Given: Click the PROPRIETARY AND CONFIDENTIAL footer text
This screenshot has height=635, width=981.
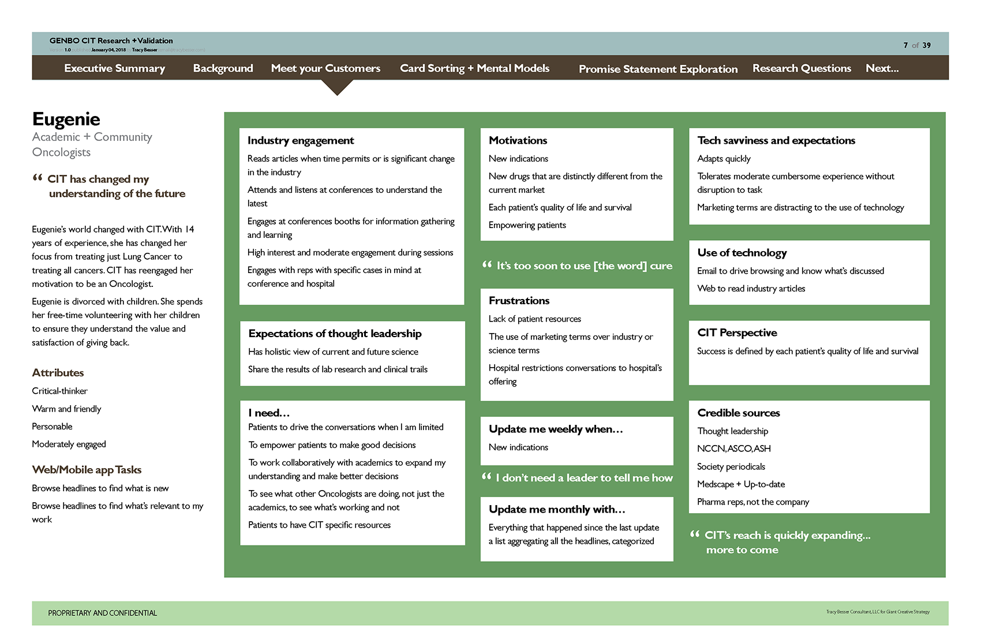Looking at the screenshot, I should (102, 613).
